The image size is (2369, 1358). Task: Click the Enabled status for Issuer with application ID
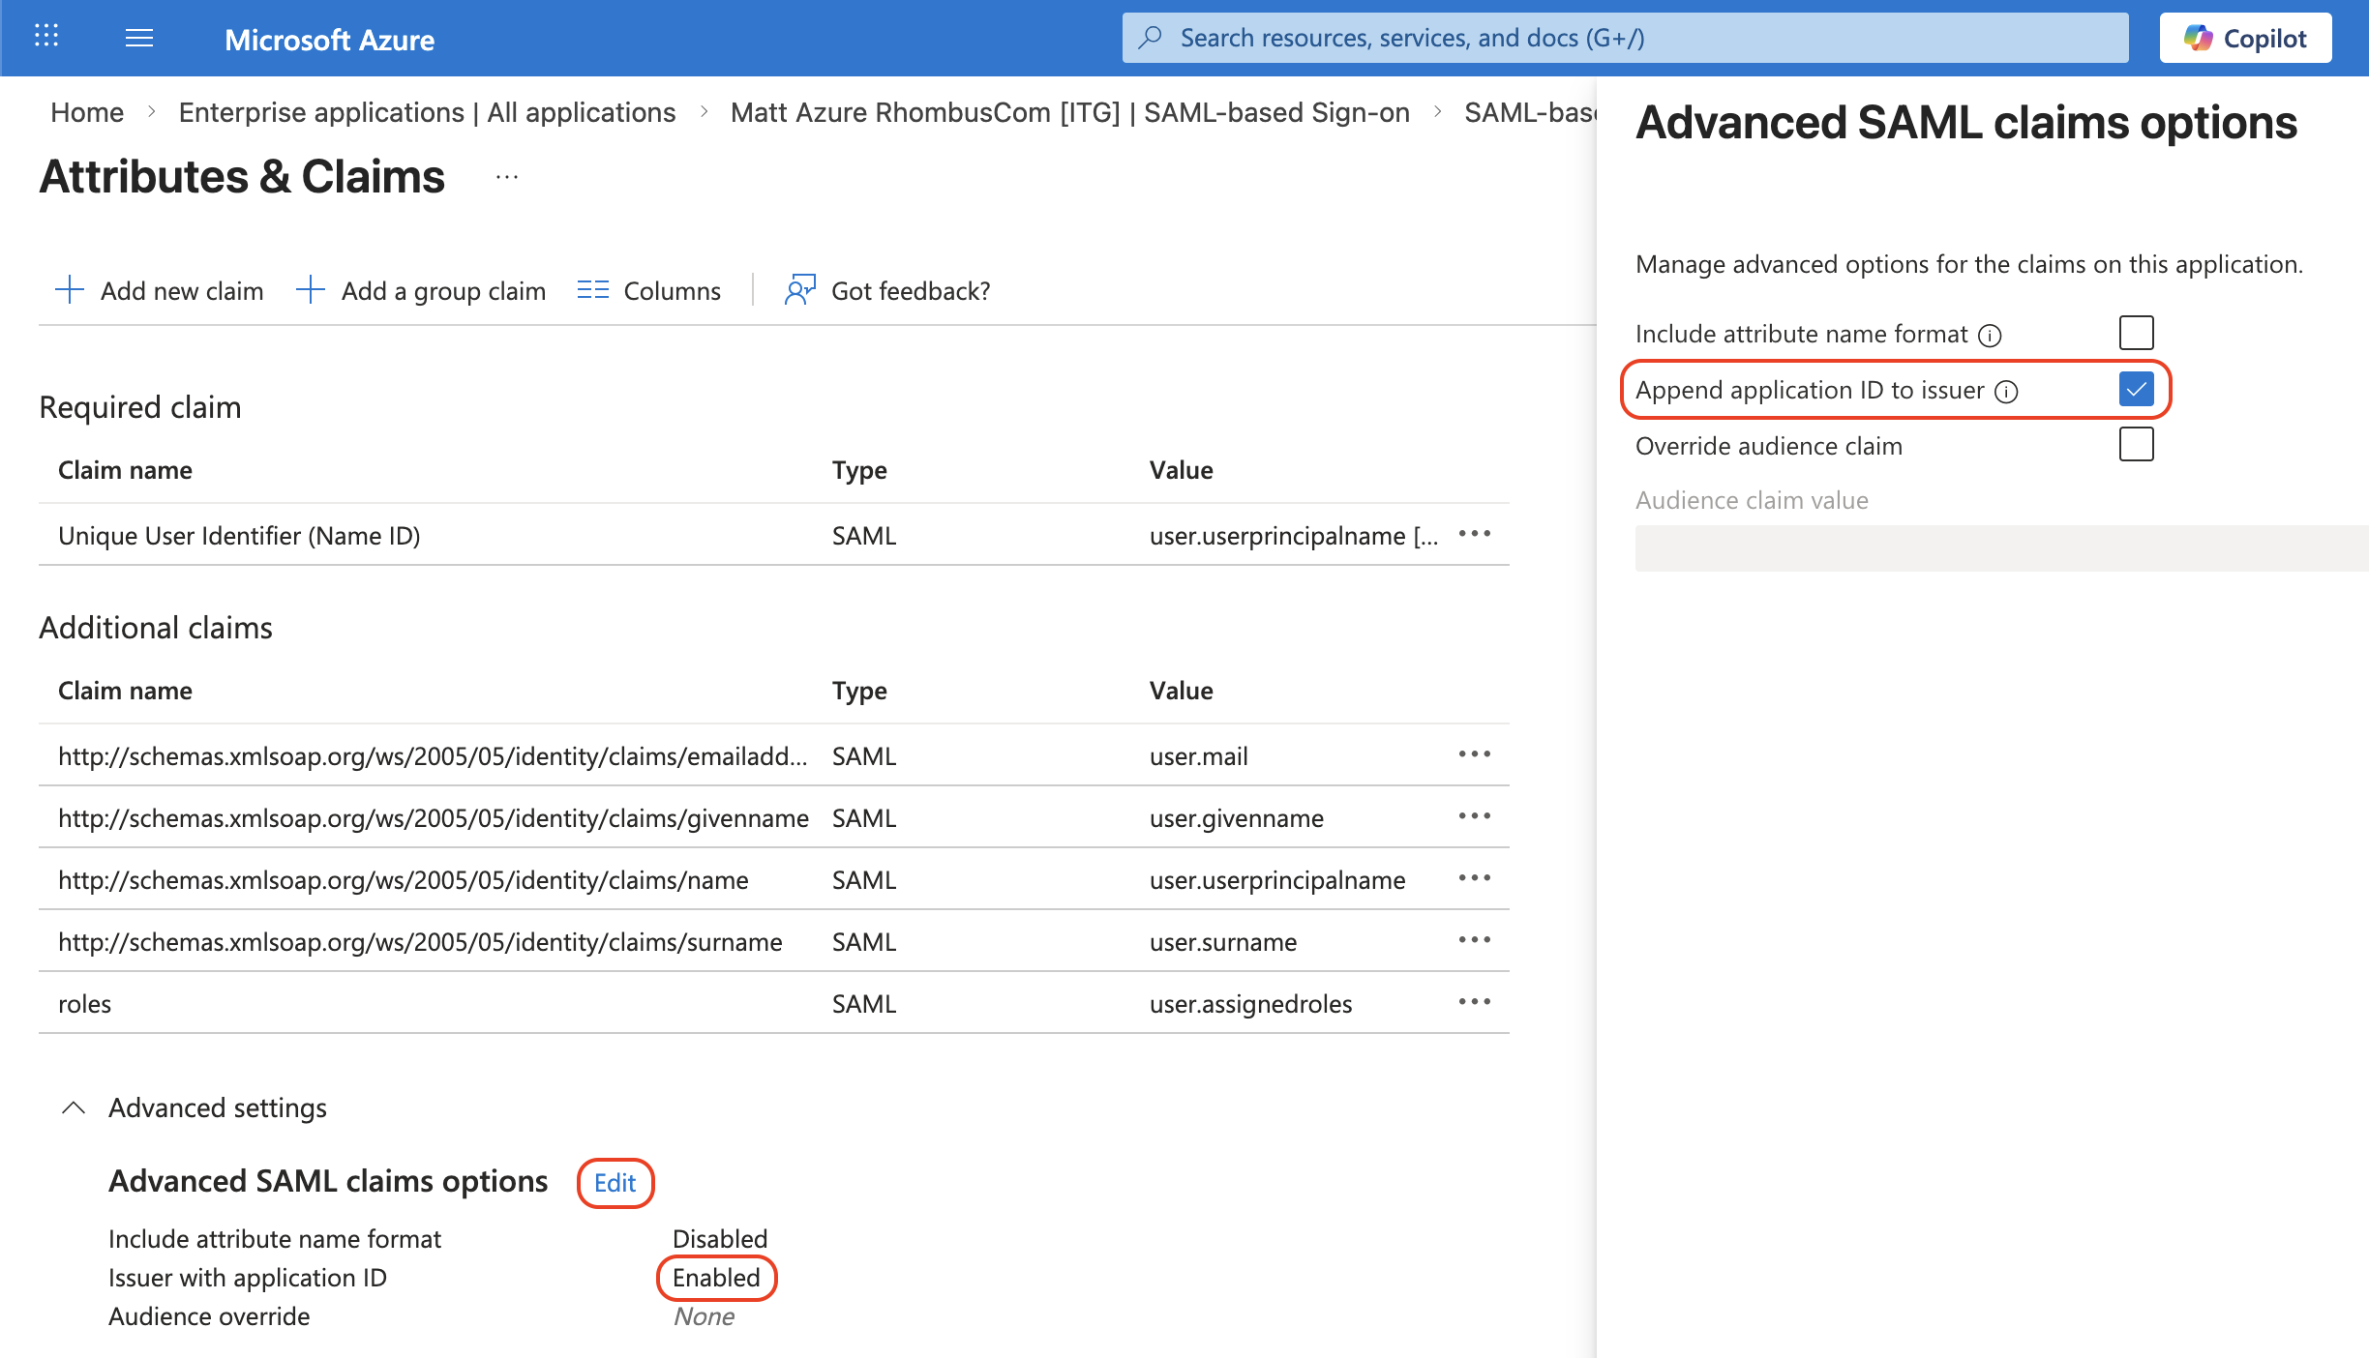[x=716, y=1278]
